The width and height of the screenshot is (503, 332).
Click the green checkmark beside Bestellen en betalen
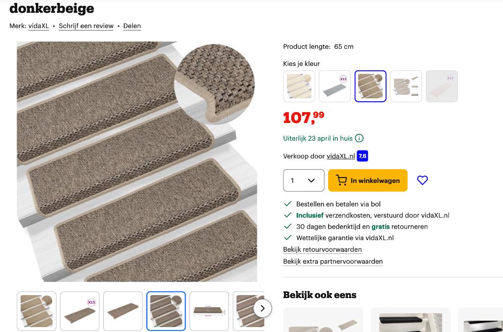tap(287, 204)
